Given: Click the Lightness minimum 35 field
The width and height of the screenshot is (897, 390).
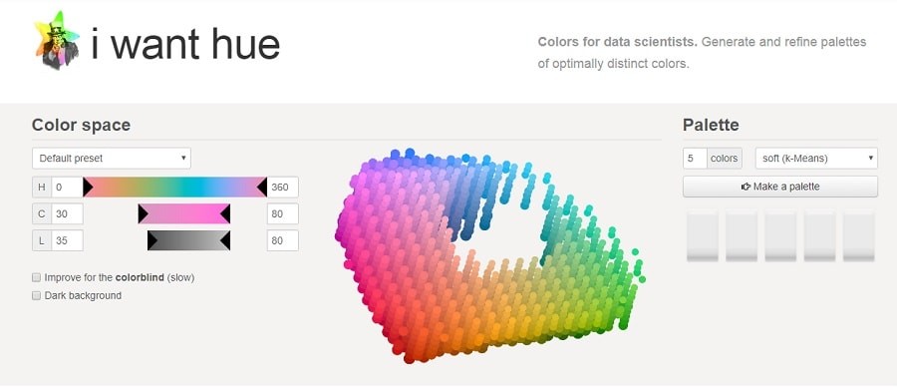Looking at the screenshot, I should click(67, 240).
